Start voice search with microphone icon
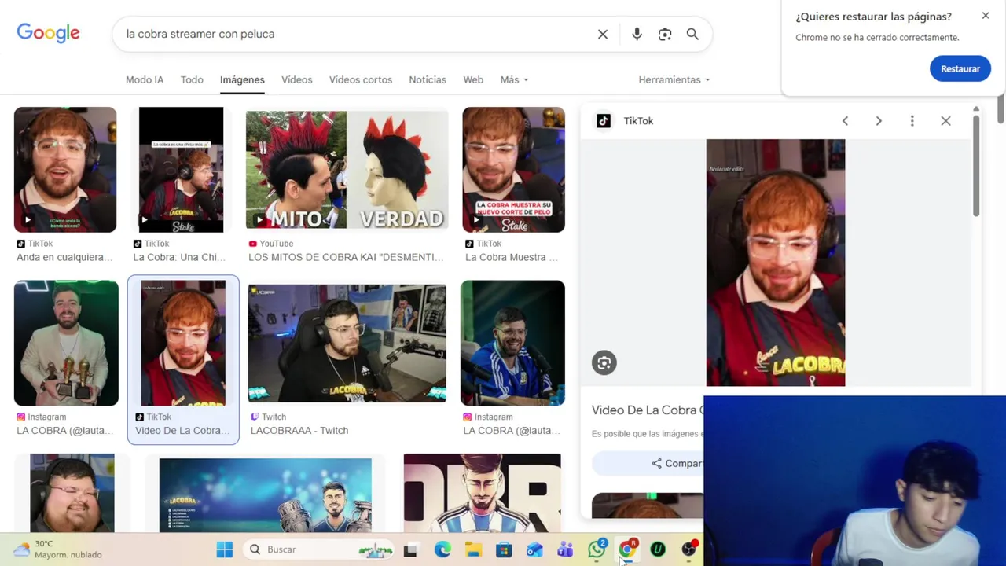Viewport: 1006px width, 566px height. tap(637, 34)
